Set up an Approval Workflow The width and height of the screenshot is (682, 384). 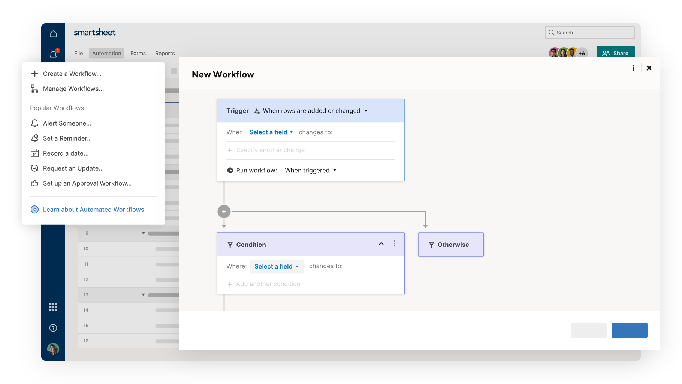[x=87, y=183]
